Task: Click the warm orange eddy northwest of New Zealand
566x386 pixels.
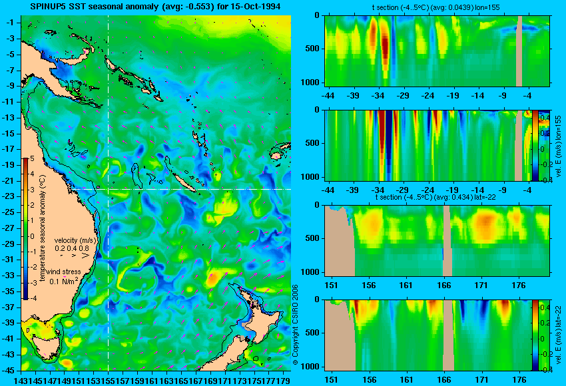Action: 212,278
